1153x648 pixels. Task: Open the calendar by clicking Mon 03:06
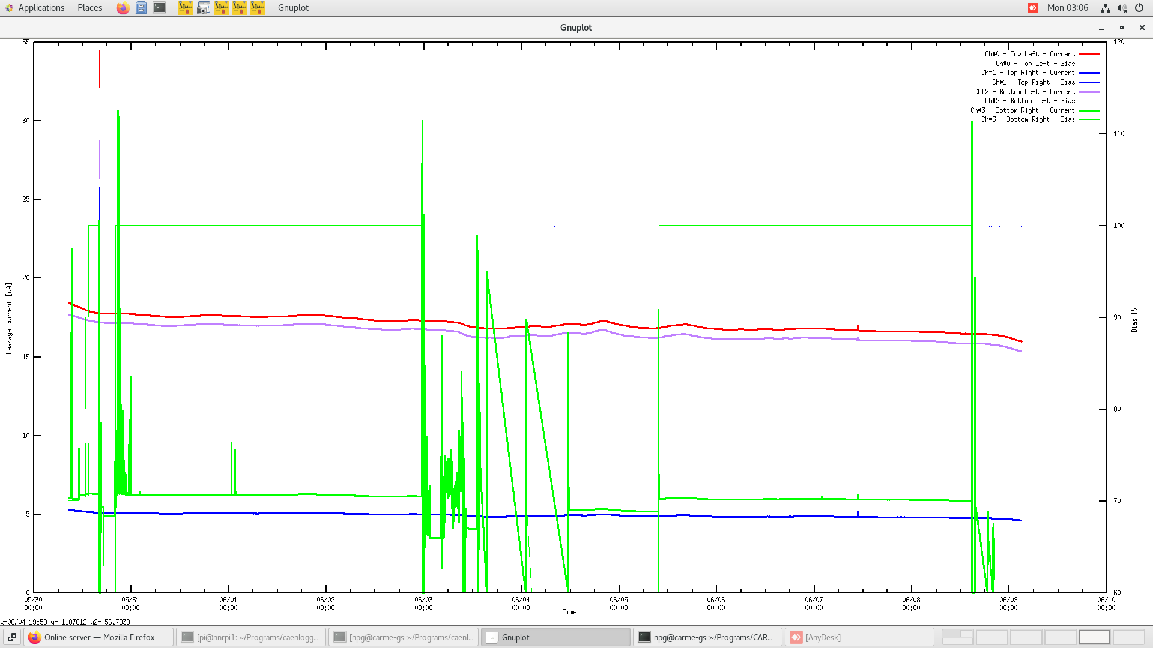tap(1068, 8)
